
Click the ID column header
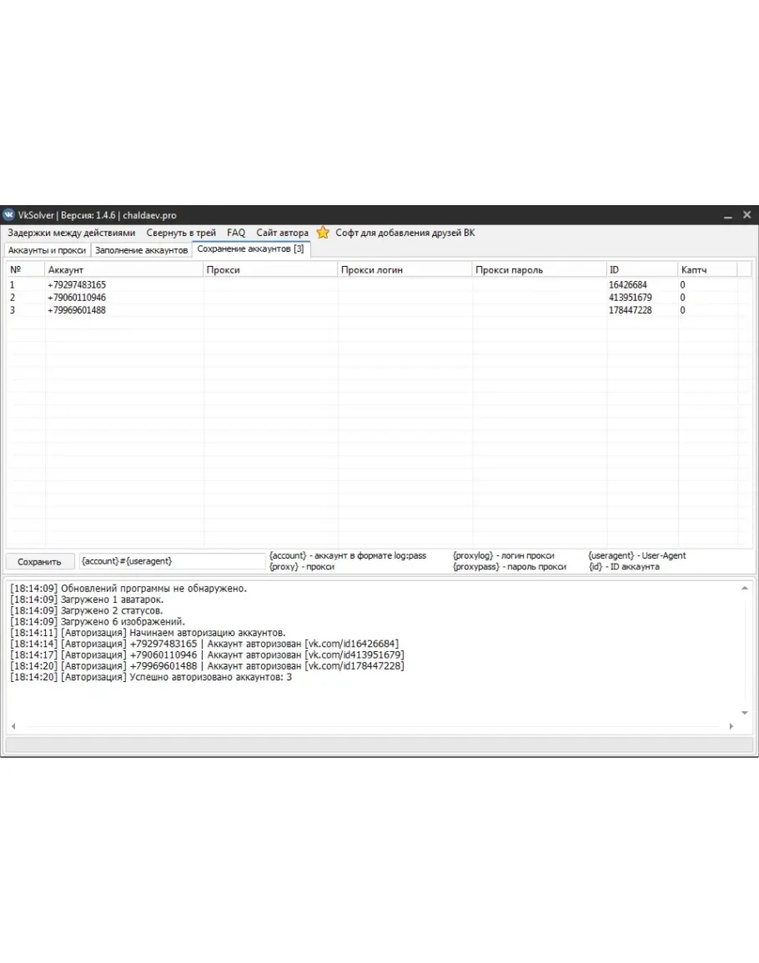[x=641, y=270]
